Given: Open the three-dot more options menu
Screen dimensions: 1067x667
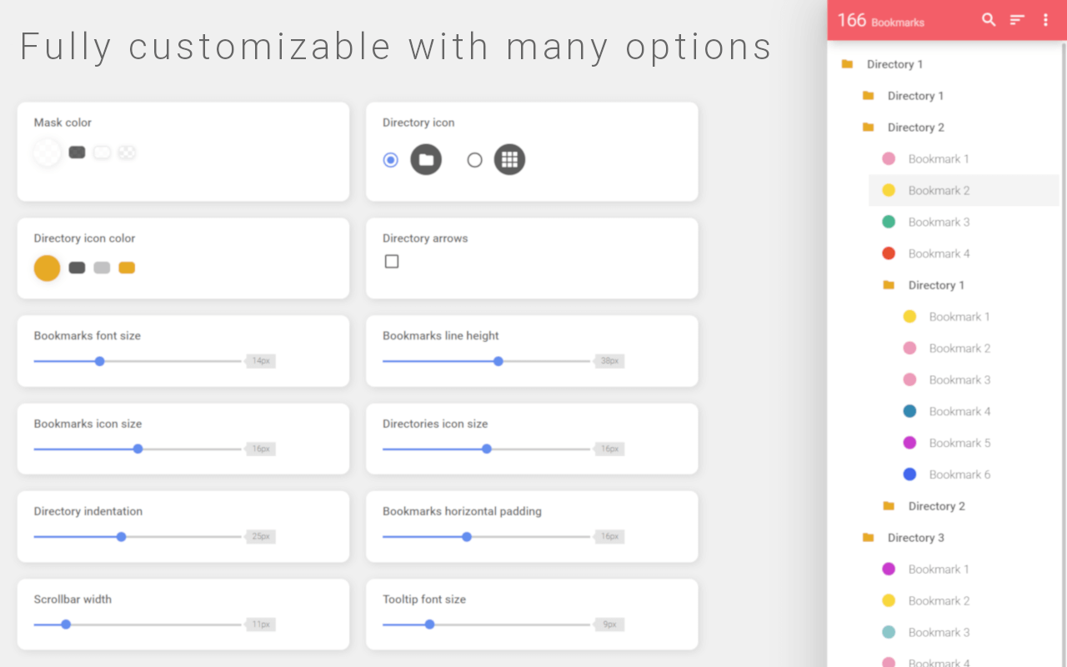Looking at the screenshot, I should [1045, 20].
